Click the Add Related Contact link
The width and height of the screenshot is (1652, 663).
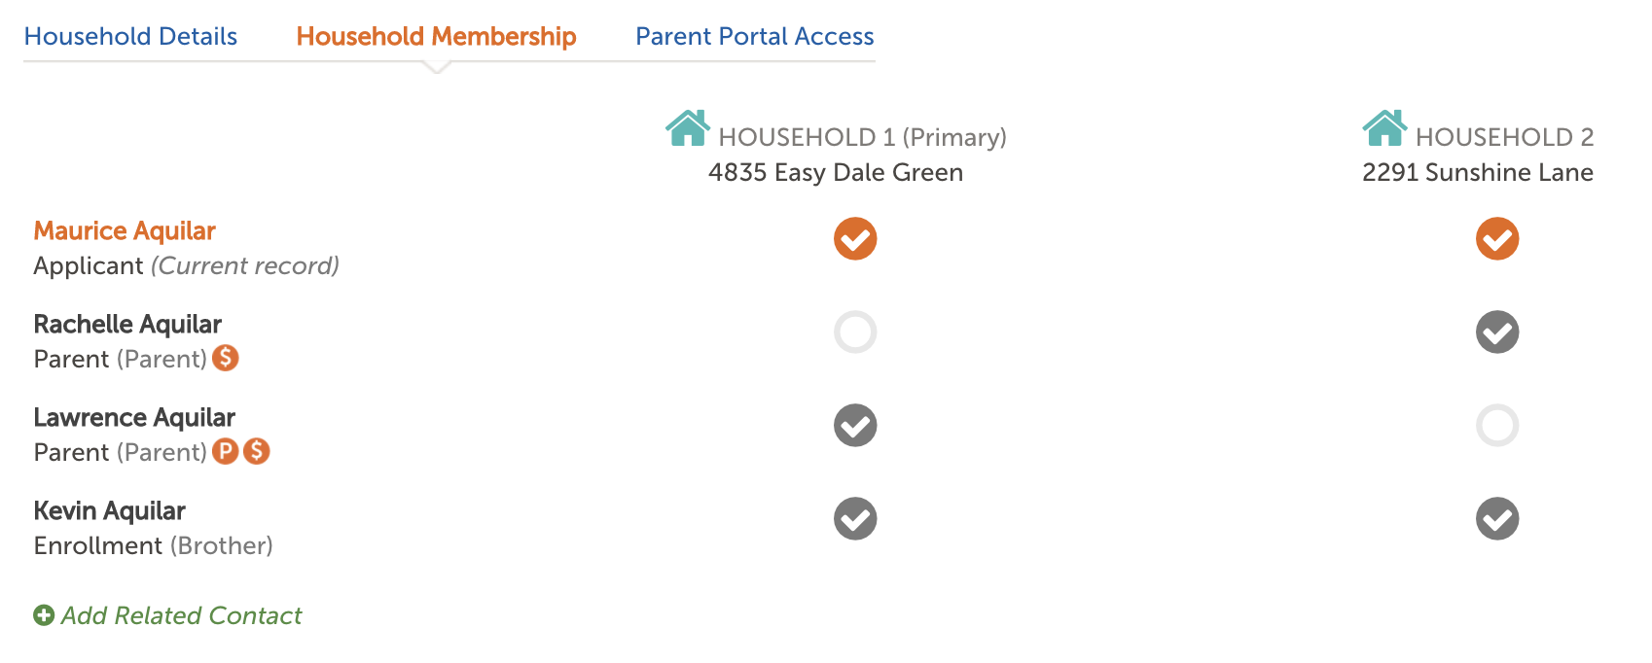(x=181, y=615)
